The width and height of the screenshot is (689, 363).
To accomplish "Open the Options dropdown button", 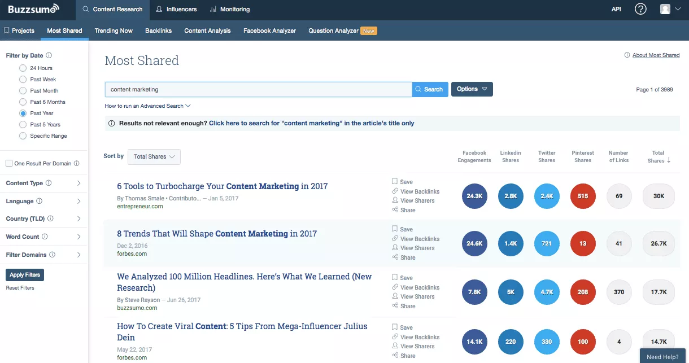I will pyautogui.click(x=472, y=89).
